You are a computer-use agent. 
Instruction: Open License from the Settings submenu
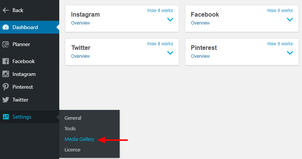coord(72,150)
